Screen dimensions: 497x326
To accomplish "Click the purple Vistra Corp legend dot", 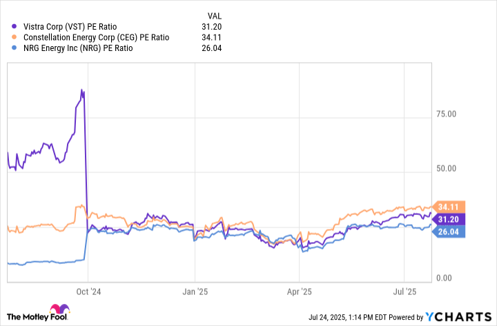I will (14, 27).
